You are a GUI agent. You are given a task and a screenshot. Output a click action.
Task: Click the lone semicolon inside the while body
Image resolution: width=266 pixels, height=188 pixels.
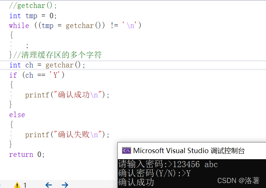pos(27,46)
